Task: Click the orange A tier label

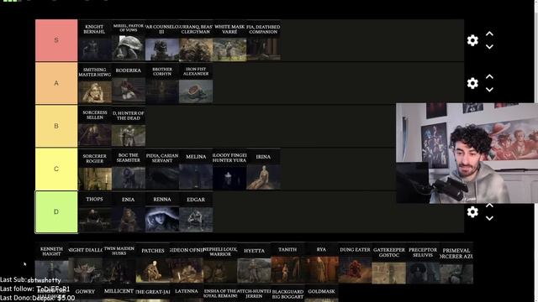Action: point(56,83)
